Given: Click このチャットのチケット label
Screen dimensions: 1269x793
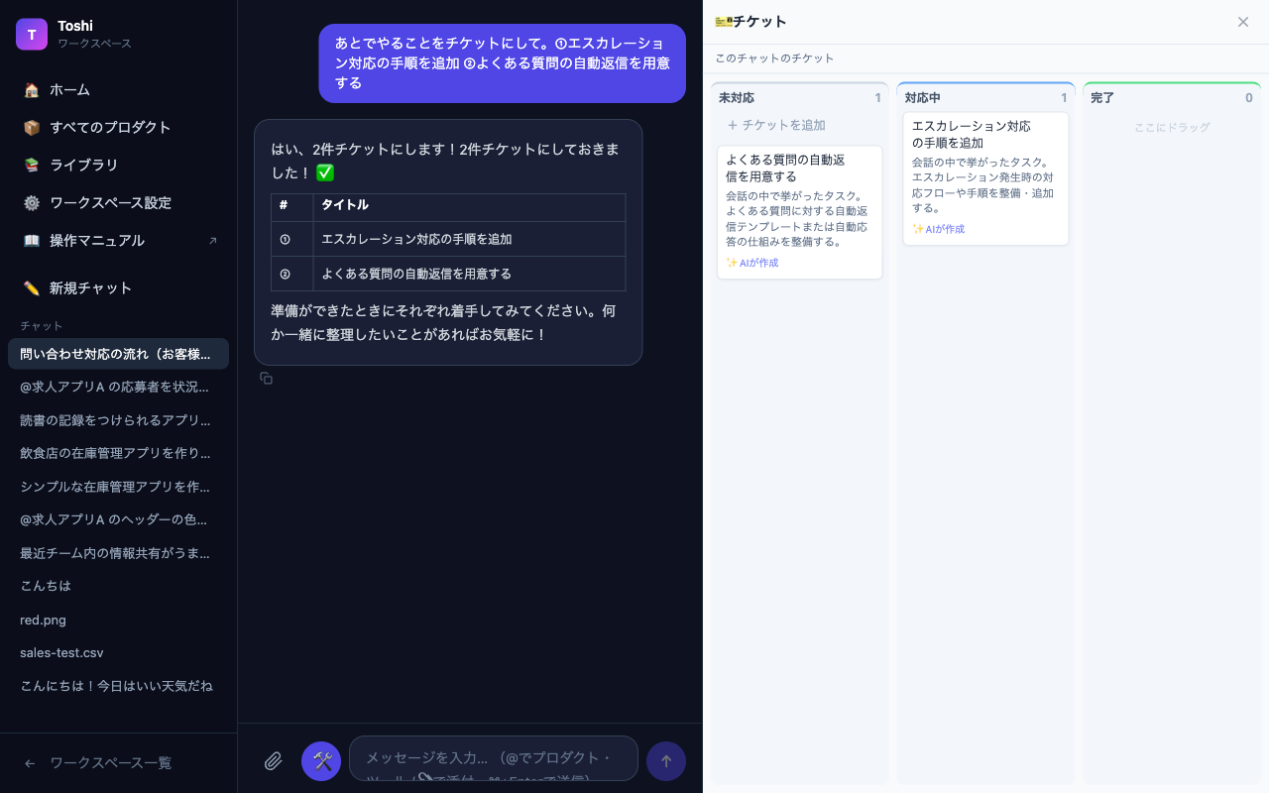Looking at the screenshot, I should (x=774, y=58).
